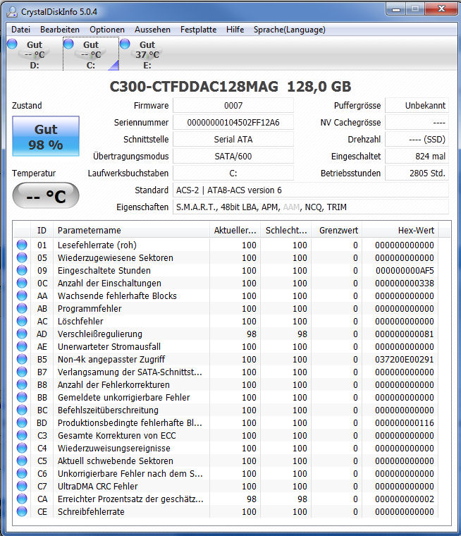Click the Parametername column header
Screen dimensions: 461x536
(x=132, y=231)
